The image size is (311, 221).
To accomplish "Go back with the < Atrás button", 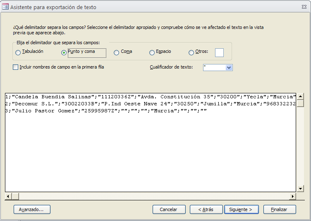I will point(206,209).
